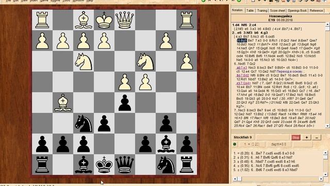The height and width of the screenshot is (186, 330).
Task: Open the Openings Book tab
Action: tap(297, 10)
